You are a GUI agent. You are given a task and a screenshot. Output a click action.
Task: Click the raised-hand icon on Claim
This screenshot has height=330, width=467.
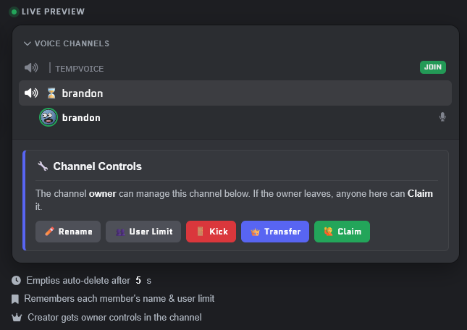click(328, 231)
